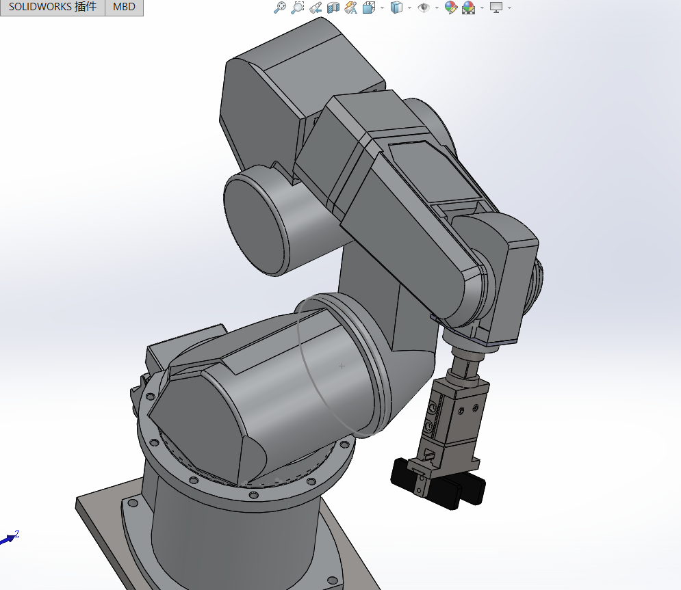
Task: Open the Edit Appearance color tool
Action: [x=451, y=8]
